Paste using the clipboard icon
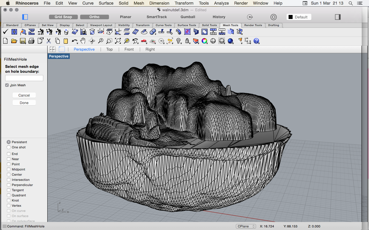 pos(66,41)
